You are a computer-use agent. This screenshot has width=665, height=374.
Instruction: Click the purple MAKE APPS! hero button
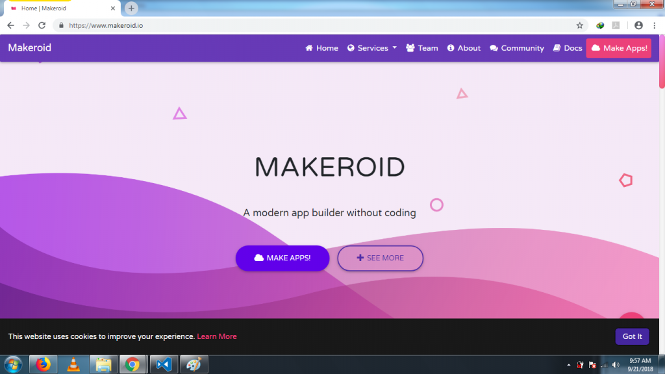point(282,258)
